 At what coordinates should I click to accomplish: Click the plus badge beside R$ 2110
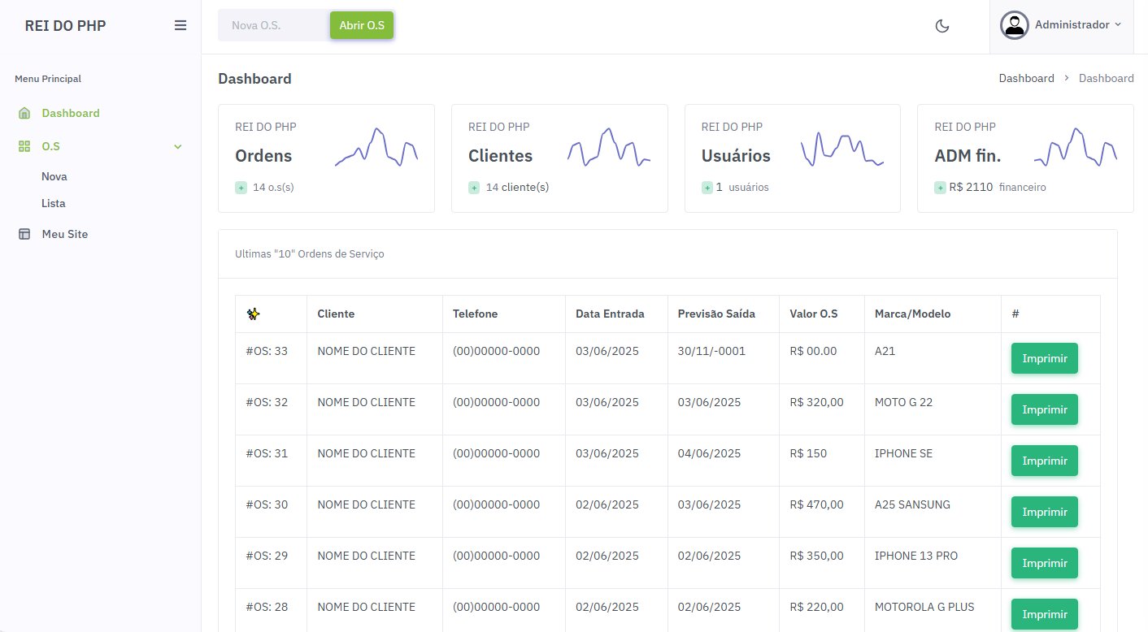(940, 188)
